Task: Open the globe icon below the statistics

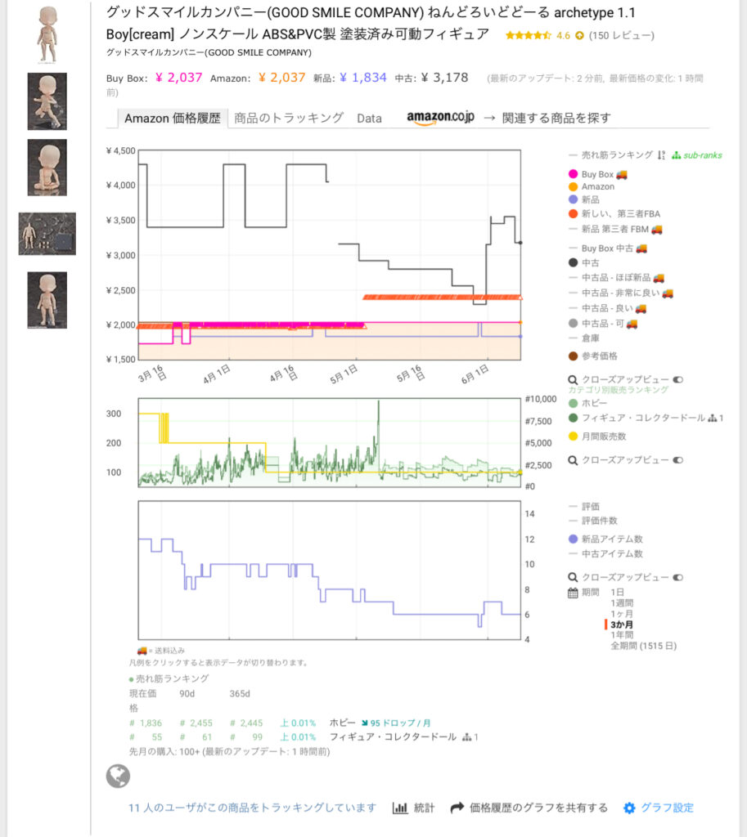Action: tap(118, 777)
